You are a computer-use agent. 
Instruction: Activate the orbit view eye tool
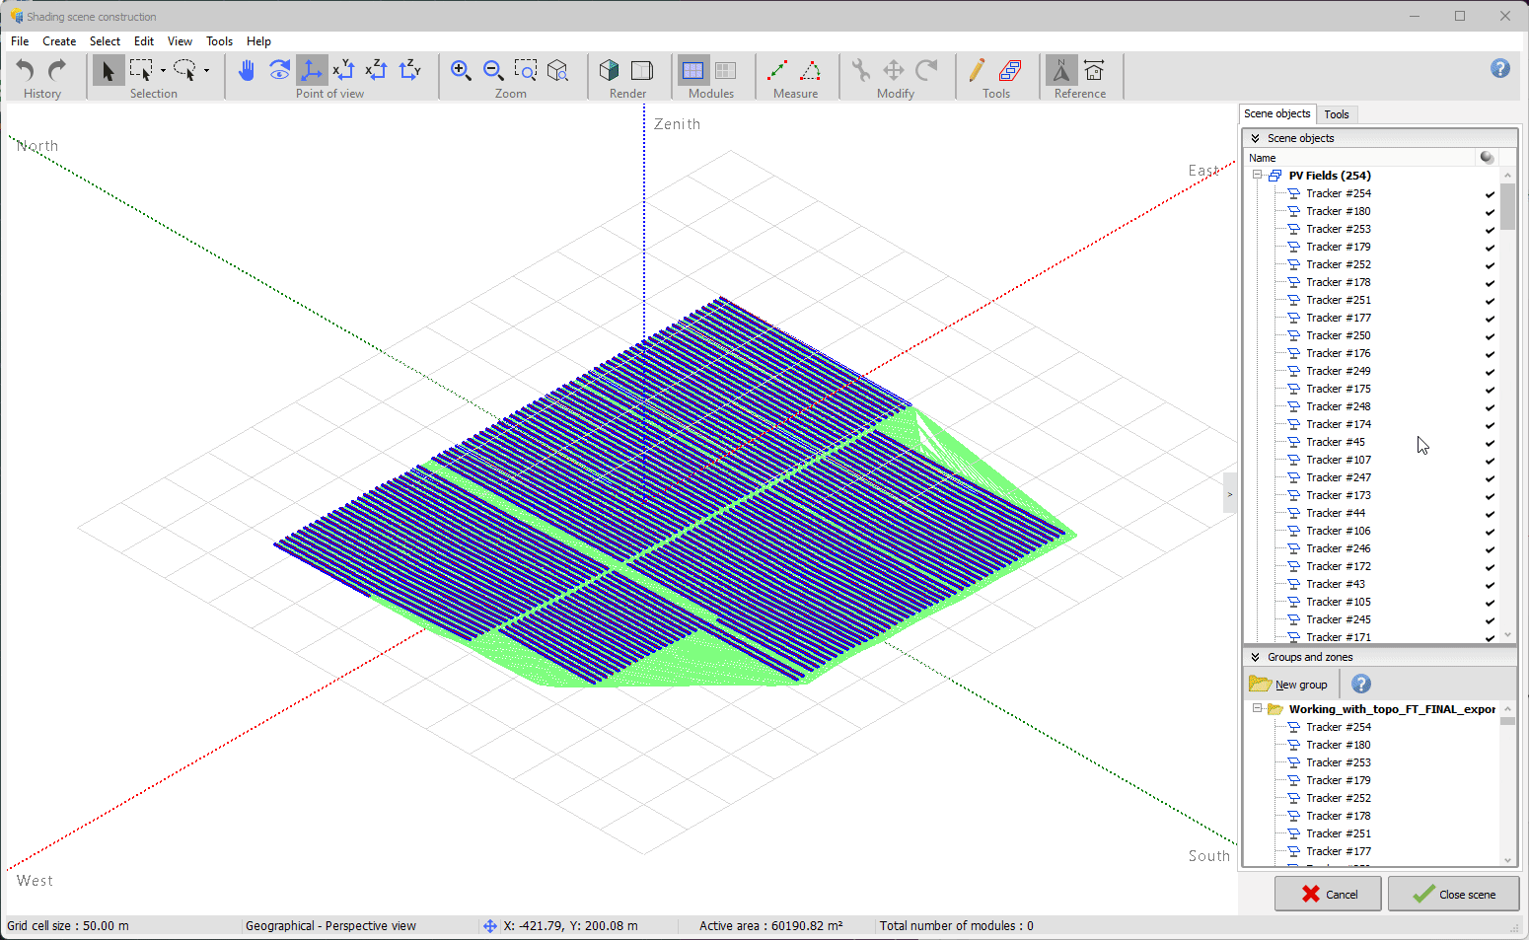[279, 70]
